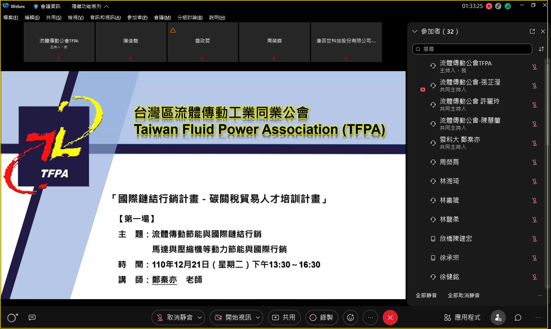Click 共用 share button

click(284, 318)
